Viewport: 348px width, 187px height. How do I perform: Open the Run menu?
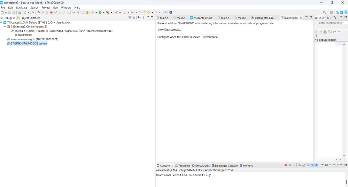[55, 8]
